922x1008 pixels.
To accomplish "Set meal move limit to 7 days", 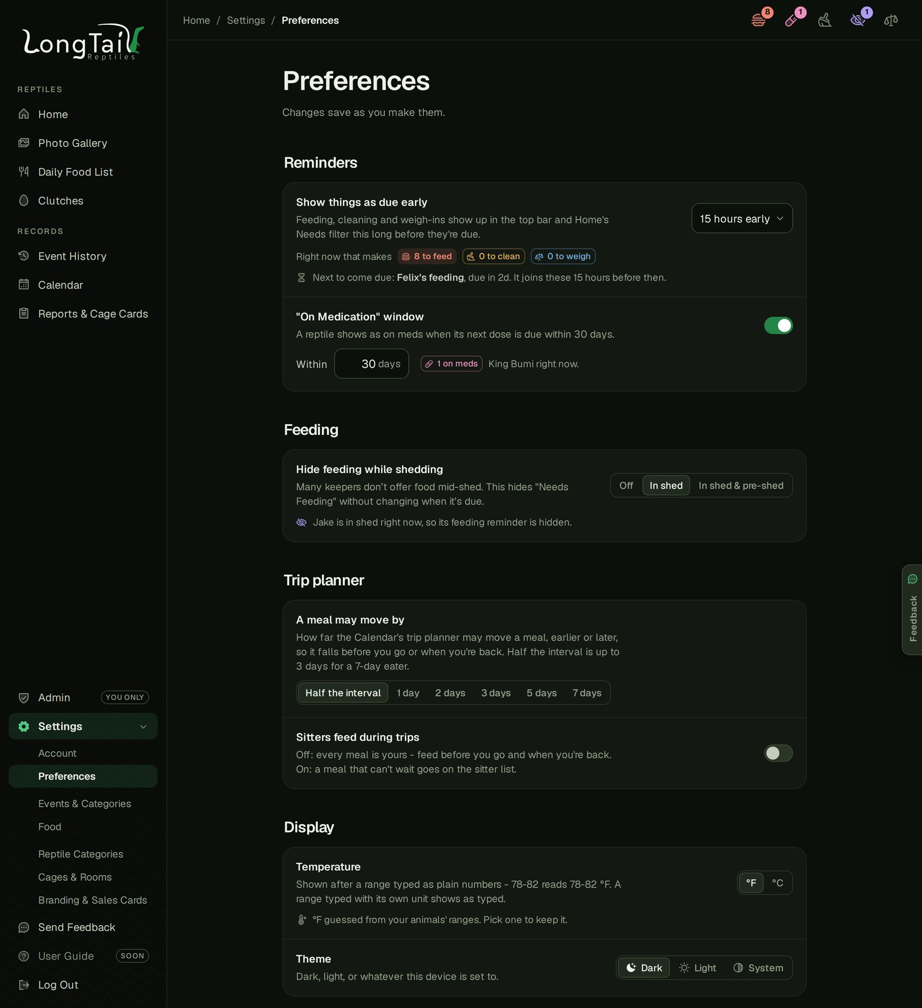I will (587, 693).
